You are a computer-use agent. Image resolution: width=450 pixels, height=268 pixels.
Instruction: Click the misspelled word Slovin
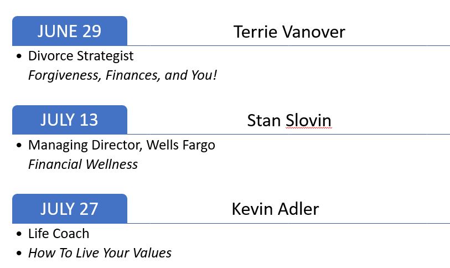(x=308, y=120)
